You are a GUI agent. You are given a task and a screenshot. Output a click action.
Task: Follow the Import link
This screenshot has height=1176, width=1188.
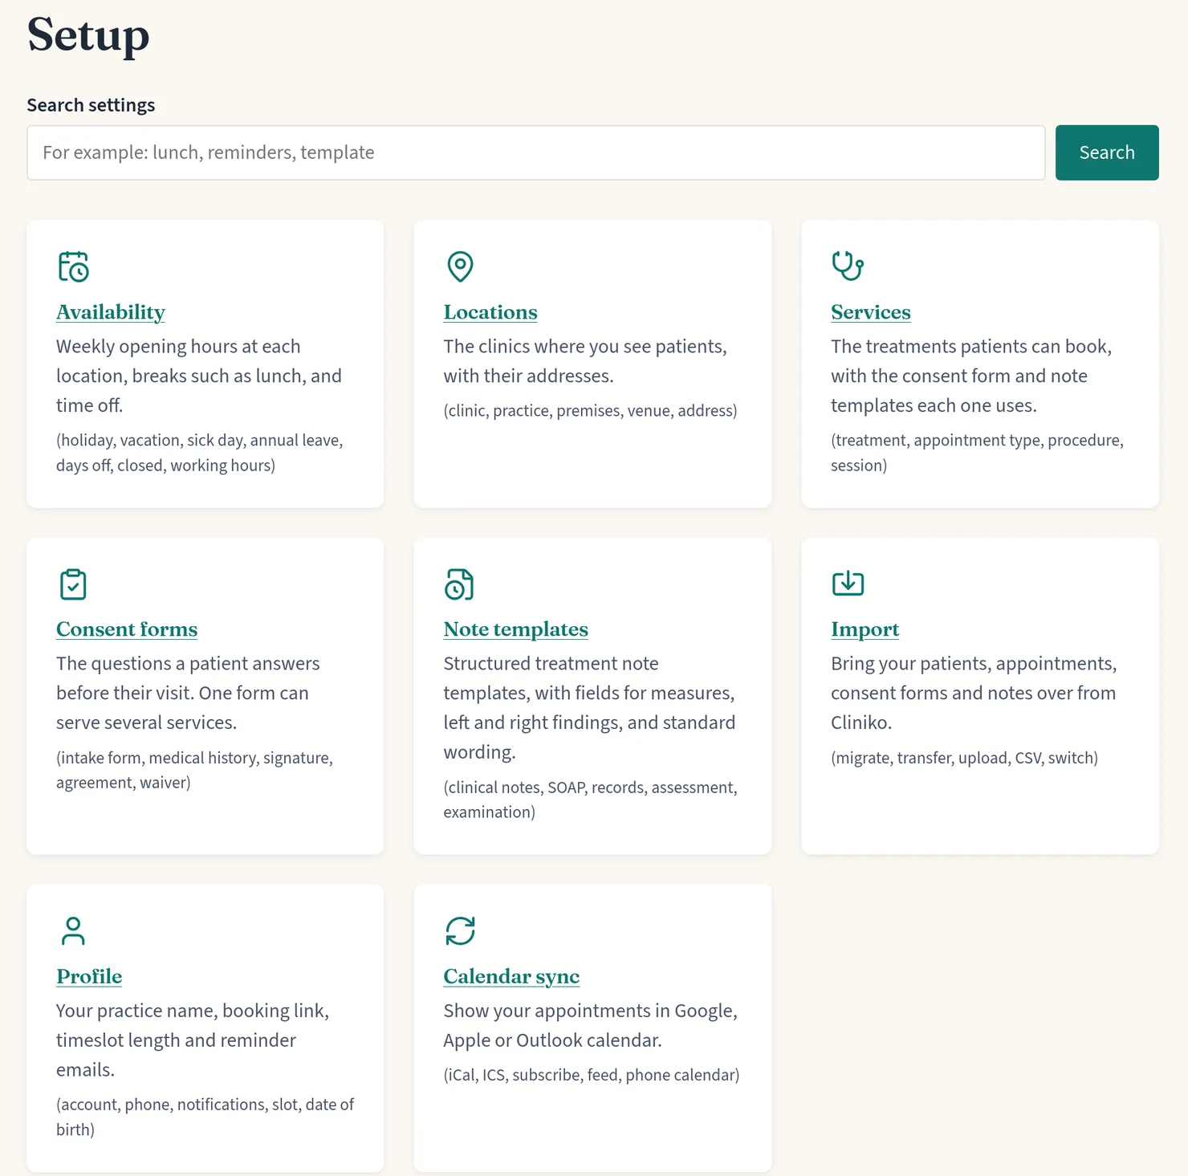[865, 629]
